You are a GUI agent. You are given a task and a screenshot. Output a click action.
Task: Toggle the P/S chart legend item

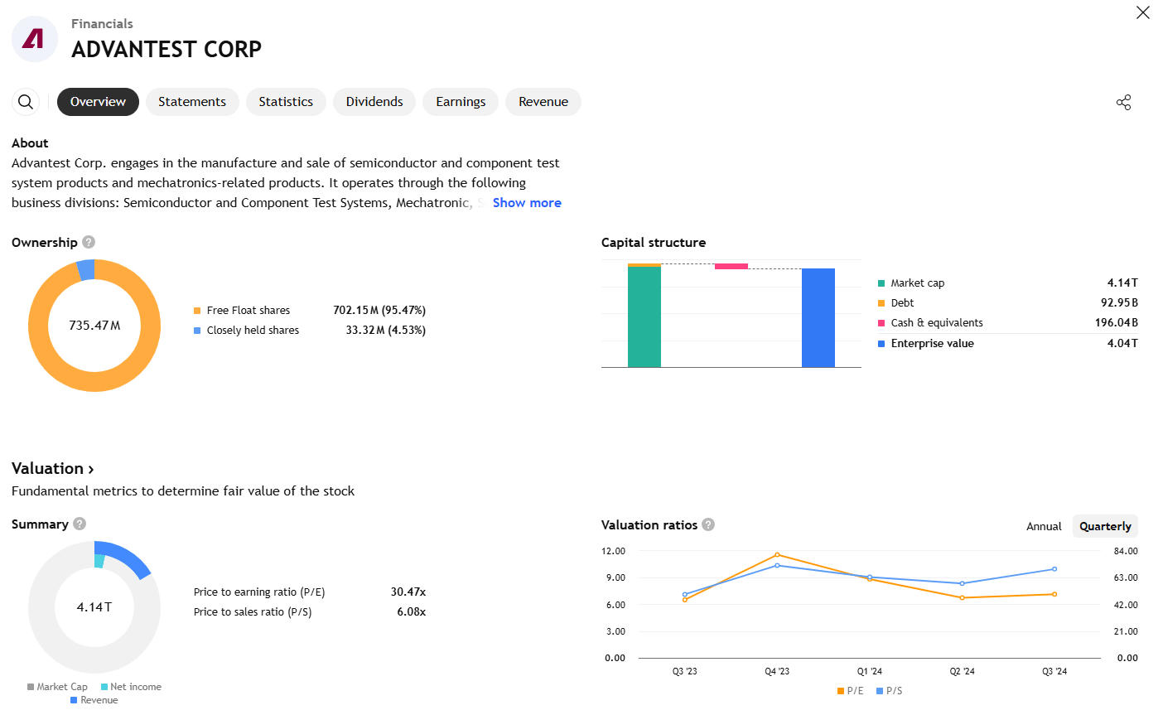click(x=890, y=690)
